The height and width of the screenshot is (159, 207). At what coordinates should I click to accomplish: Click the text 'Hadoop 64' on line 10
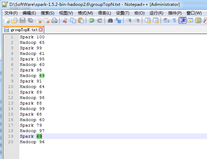pos(32,87)
